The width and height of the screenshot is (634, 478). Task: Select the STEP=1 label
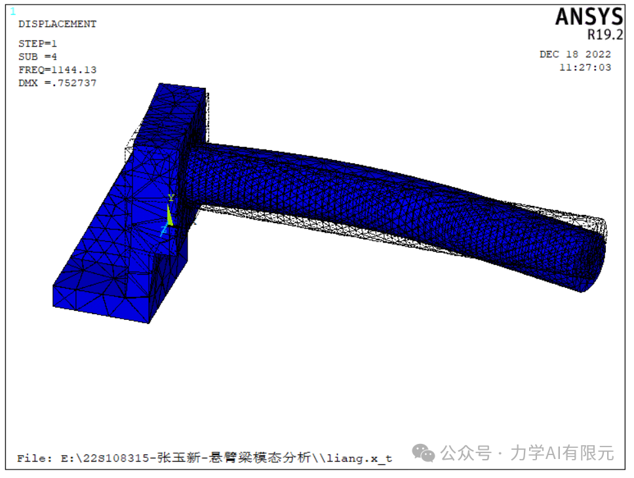[x=37, y=43]
